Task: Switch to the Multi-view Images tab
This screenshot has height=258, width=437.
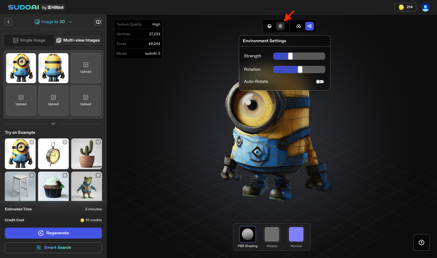Action: click(78, 40)
